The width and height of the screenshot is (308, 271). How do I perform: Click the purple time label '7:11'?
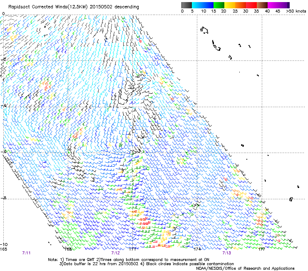26,253
